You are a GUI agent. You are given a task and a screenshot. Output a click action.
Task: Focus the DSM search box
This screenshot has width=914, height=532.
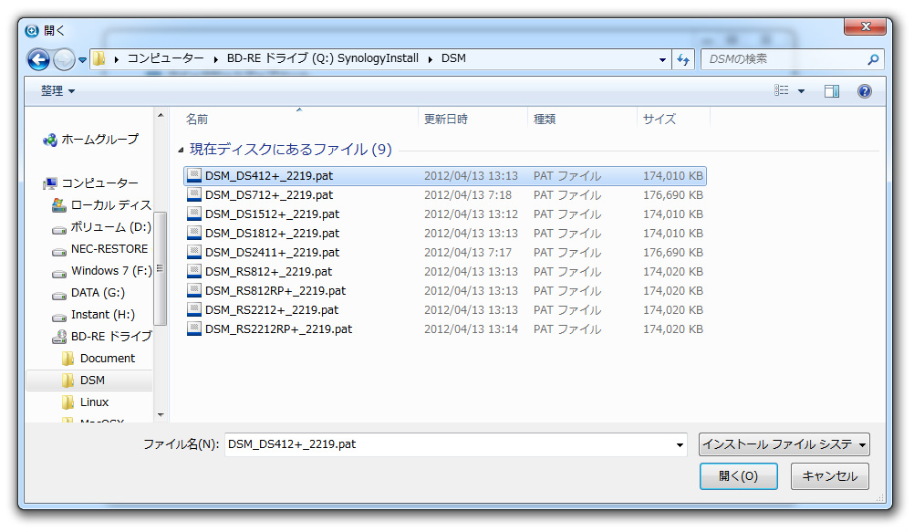point(785,59)
